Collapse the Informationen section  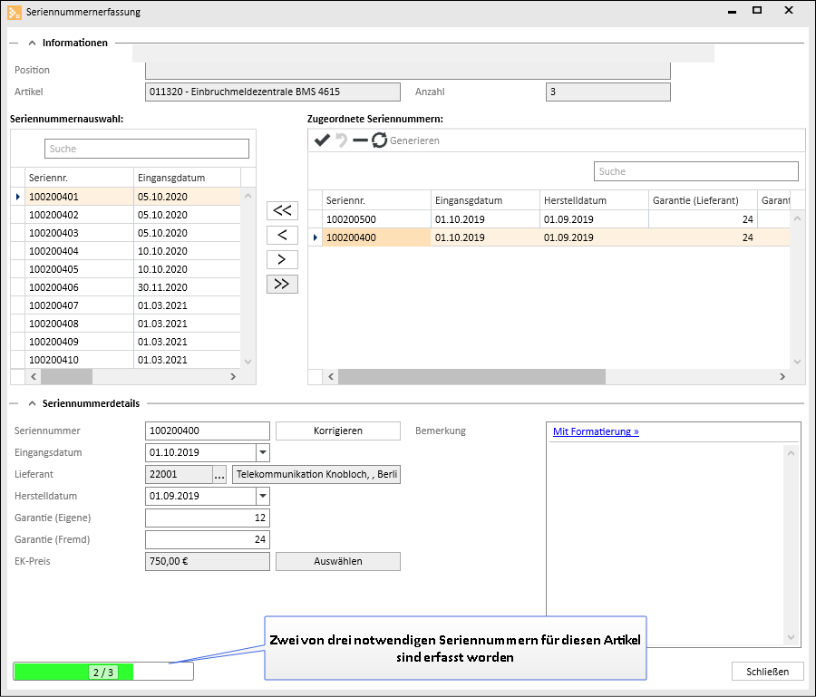pos(33,43)
